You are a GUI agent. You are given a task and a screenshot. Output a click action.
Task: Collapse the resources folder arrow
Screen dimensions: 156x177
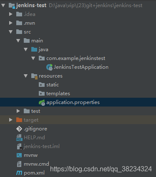tap(26, 76)
